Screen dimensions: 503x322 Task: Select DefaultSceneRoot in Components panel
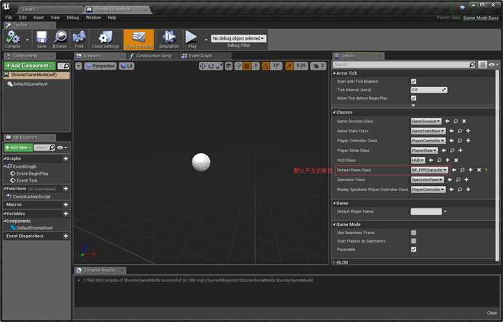[x=30, y=84]
